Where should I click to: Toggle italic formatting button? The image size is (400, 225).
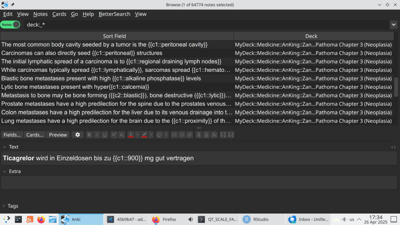pyautogui.click(x=97, y=135)
